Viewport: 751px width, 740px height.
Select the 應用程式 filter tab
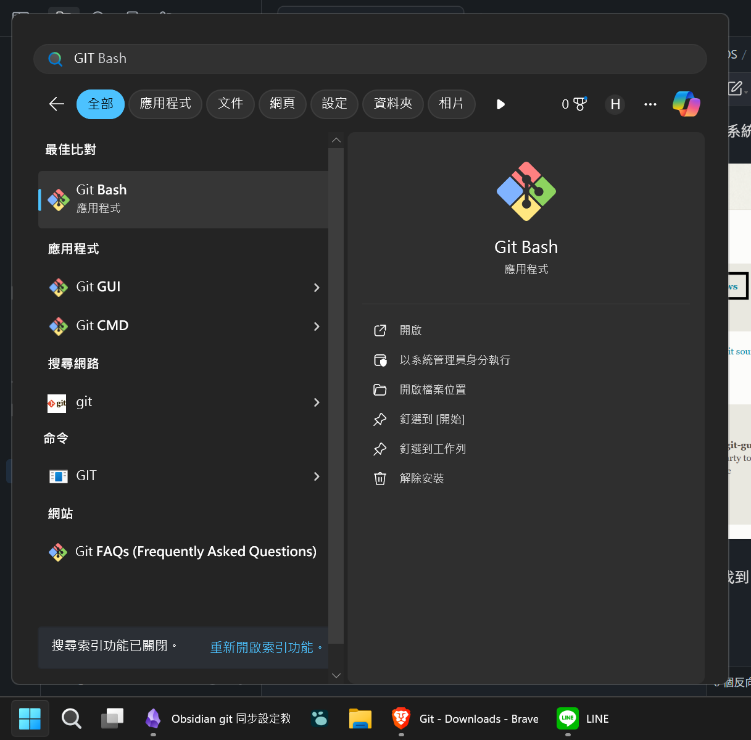point(165,104)
